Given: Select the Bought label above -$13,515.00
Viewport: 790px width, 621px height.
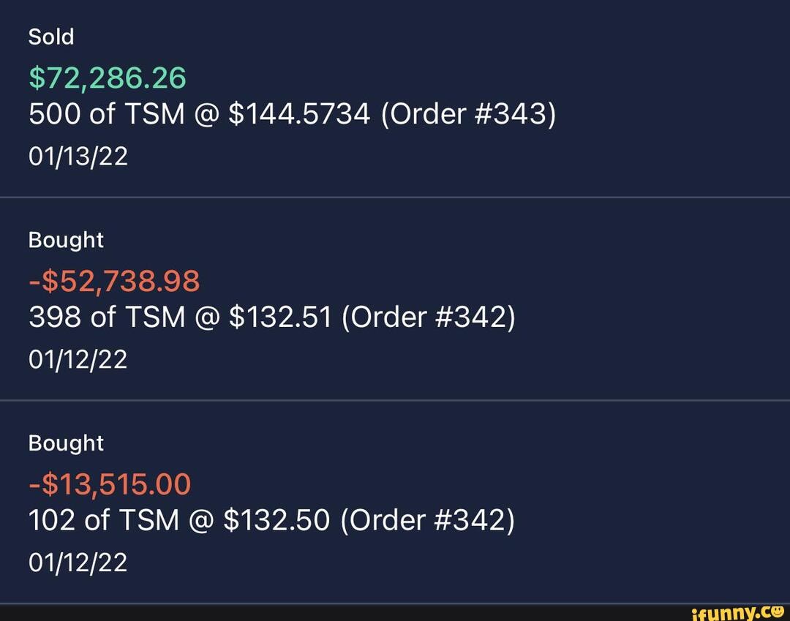Looking at the screenshot, I should [66, 443].
